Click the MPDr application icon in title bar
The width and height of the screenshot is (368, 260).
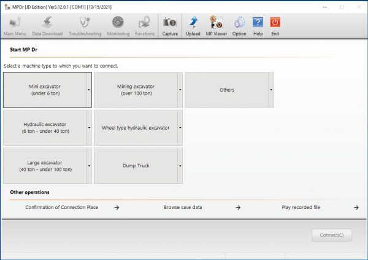[7, 7]
